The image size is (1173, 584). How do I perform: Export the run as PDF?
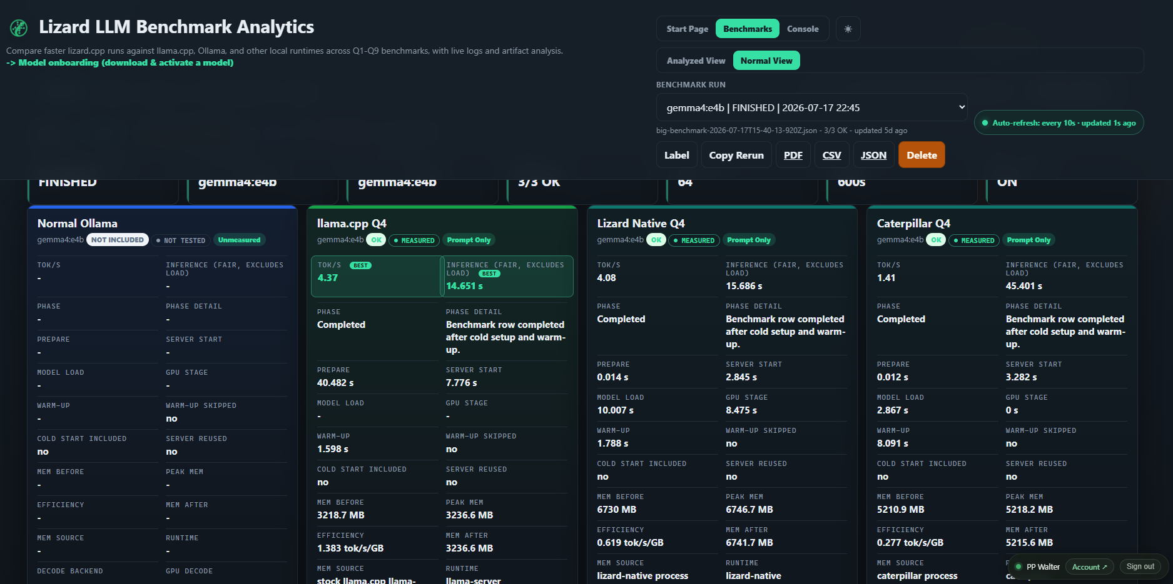(x=793, y=155)
